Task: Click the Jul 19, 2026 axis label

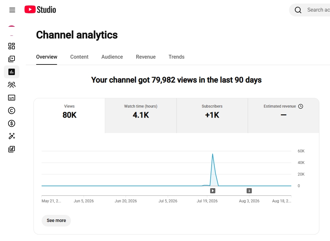Action: pos(207,201)
